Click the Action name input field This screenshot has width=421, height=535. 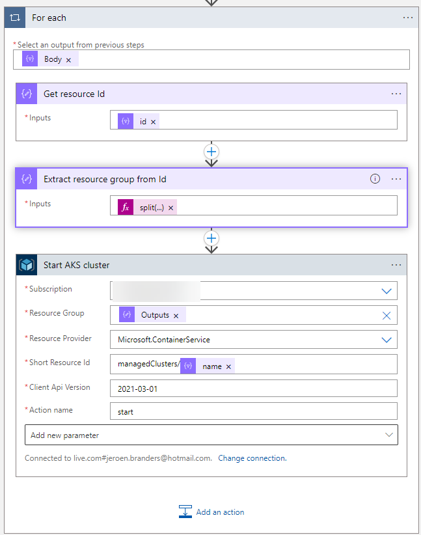point(254,411)
